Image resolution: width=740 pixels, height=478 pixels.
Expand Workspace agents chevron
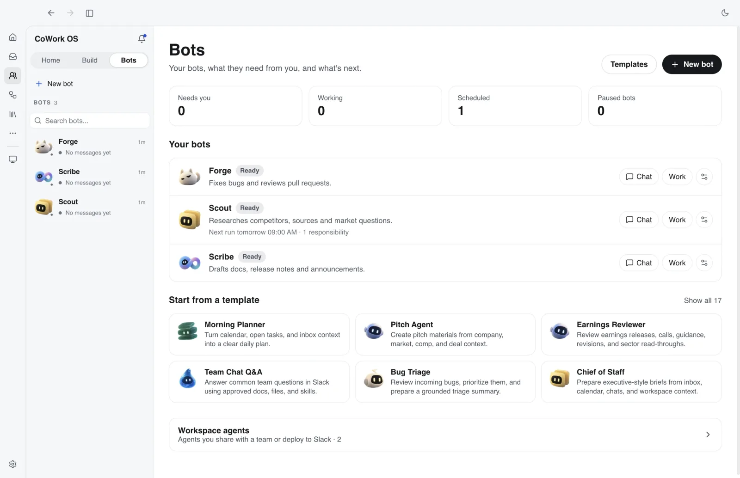pyautogui.click(x=708, y=435)
